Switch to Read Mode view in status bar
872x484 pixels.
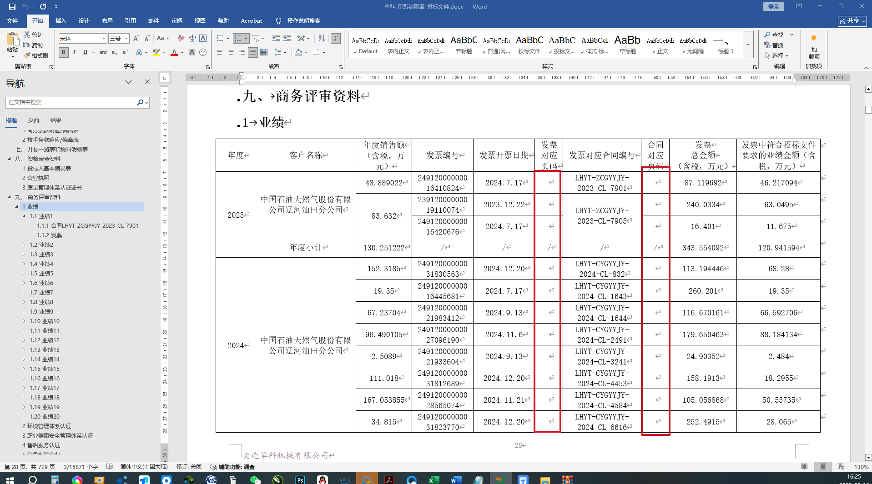(805, 467)
